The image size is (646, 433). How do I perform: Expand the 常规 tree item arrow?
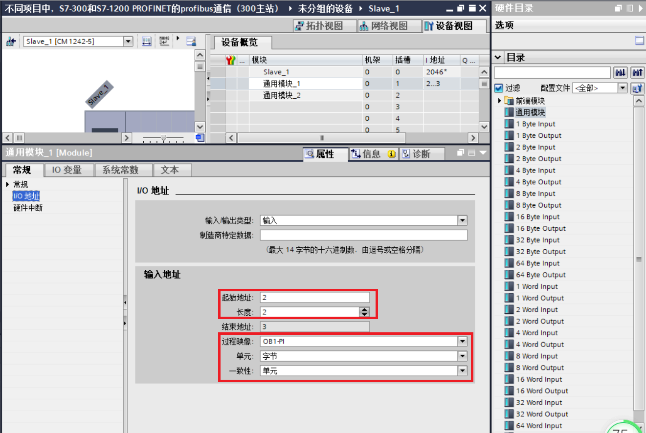tap(7, 184)
